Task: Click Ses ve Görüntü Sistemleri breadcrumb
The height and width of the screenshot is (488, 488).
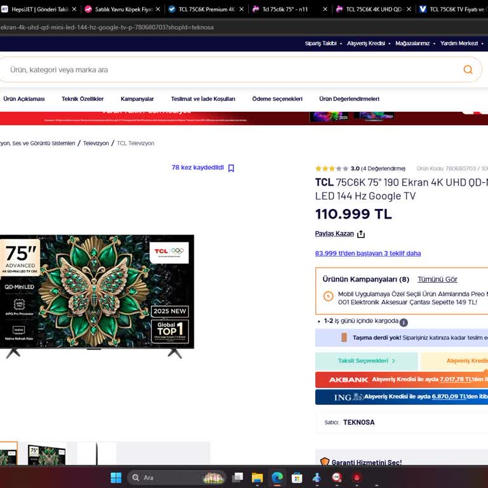Action: click(x=37, y=143)
